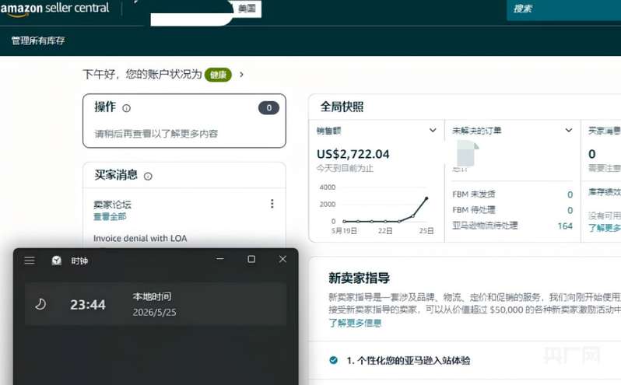Image resolution: width=621 pixels, height=385 pixels.
Task: Select the 23:44 local time entry
Action: 156,304
